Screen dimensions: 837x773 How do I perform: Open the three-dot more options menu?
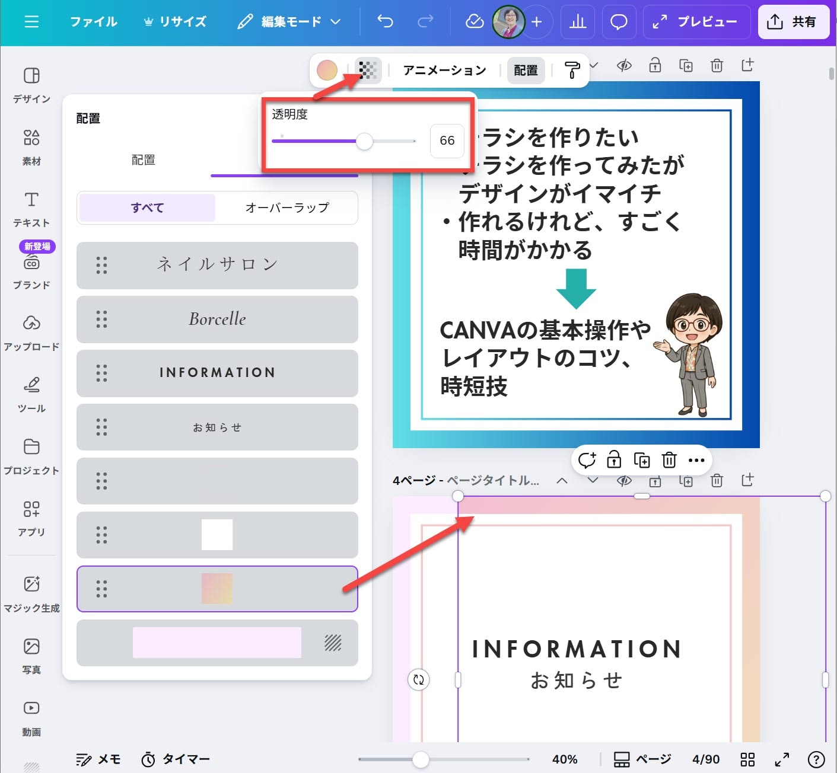point(696,459)
